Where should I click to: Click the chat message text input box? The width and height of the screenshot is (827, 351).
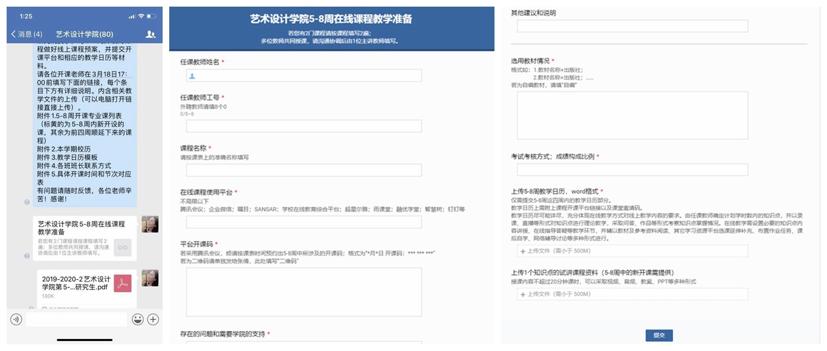(76, 319)
